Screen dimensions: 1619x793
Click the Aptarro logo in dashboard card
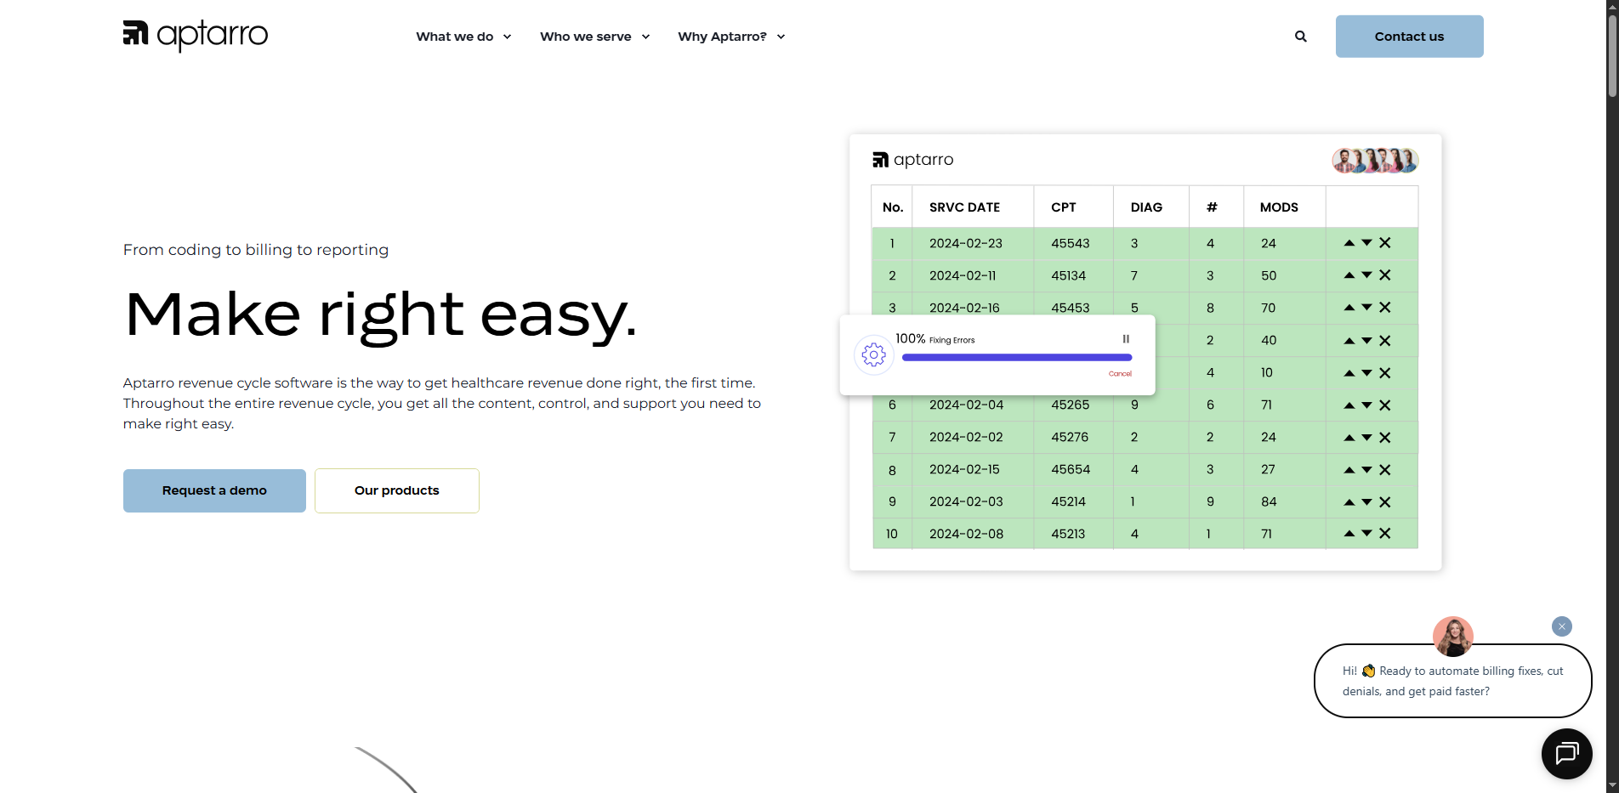913,160
